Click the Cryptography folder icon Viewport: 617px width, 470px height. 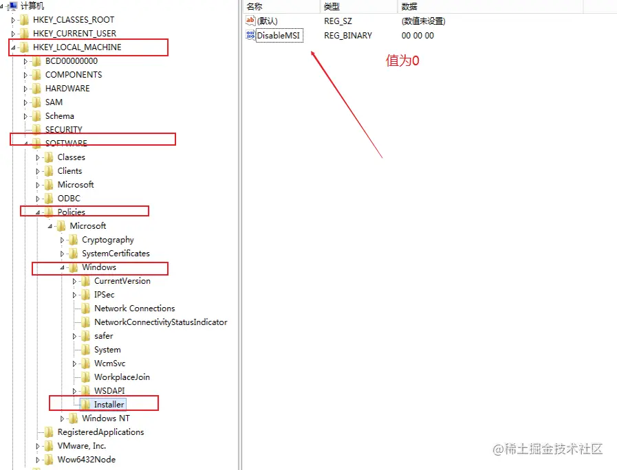pos(73,240)
